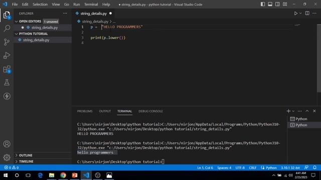The image size is (321, 180).
Task: Switch to the Debug Console tab
Action: point(150,111)
